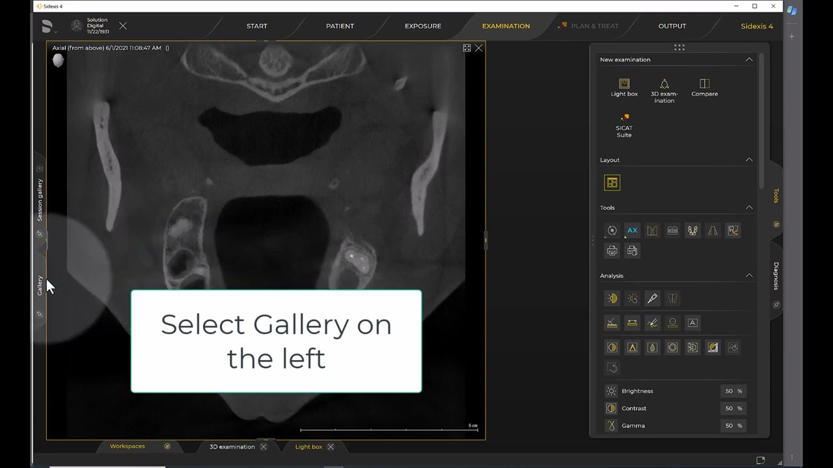Image resolution: width=833 pixels, height=468 pixels.
Task: Select the freehand drawing annotation tool
Action: tap(652, 322)
